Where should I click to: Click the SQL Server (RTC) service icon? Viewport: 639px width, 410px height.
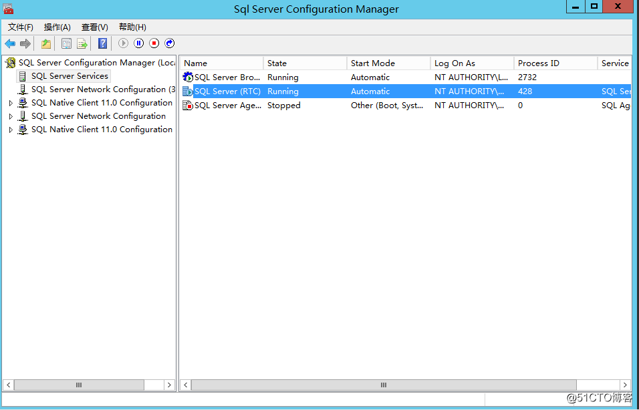(188, 91)
